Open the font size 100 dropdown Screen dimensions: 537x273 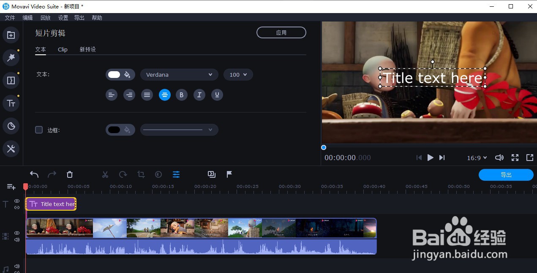[238, 75]
